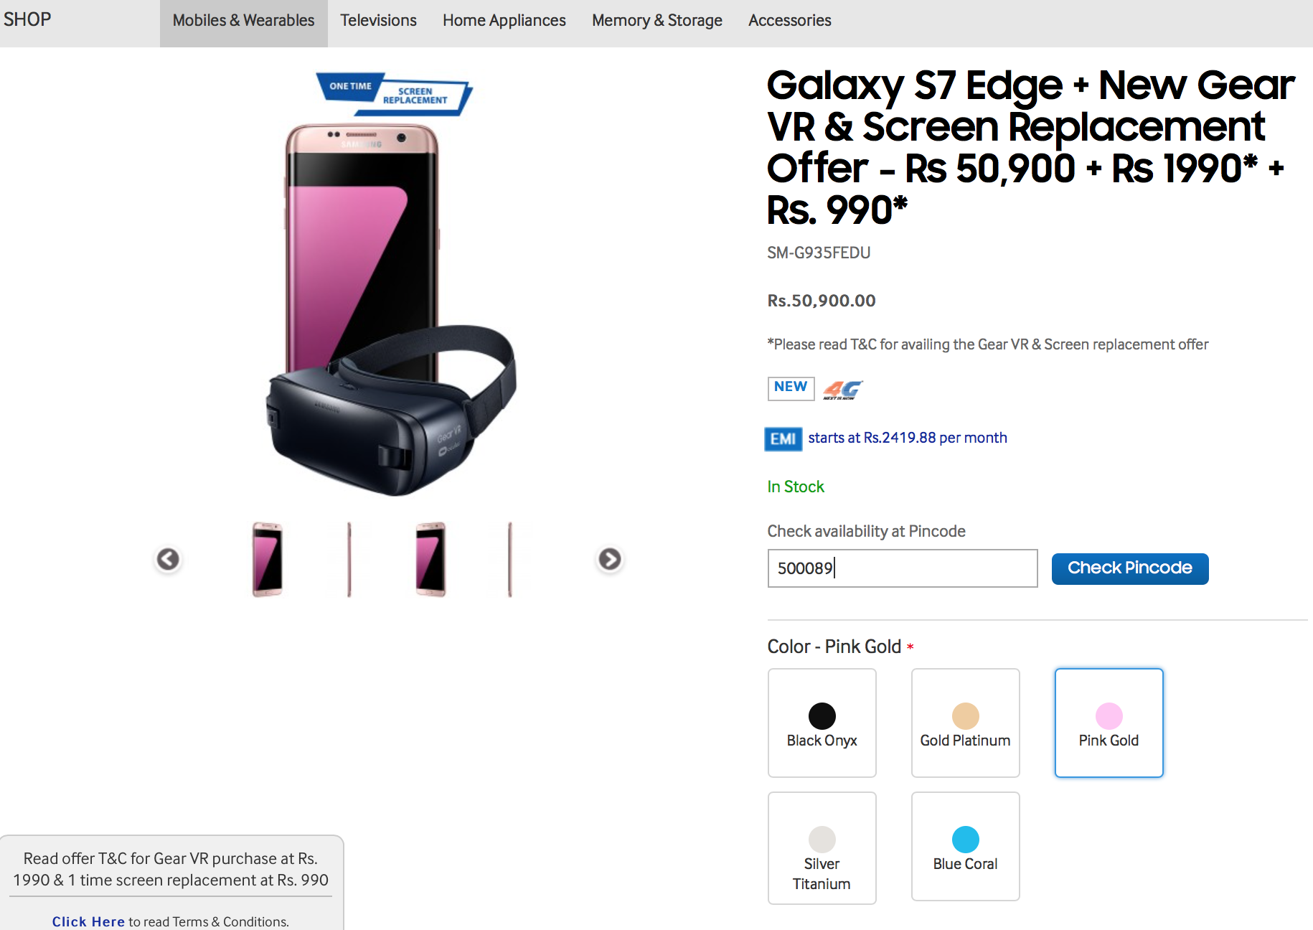
Task: Open EMI starts at Rs.2419.88 link
Action: pos(907,438)
